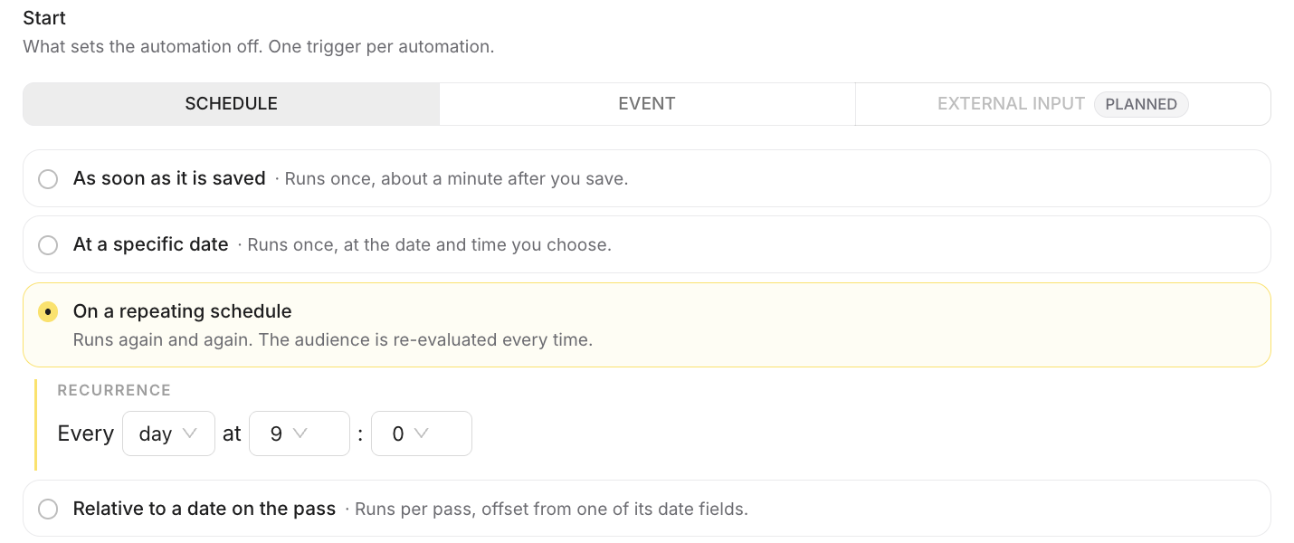
Task: Select 'On a repeating schedule' radio button
Action: (x=48, y=311)
